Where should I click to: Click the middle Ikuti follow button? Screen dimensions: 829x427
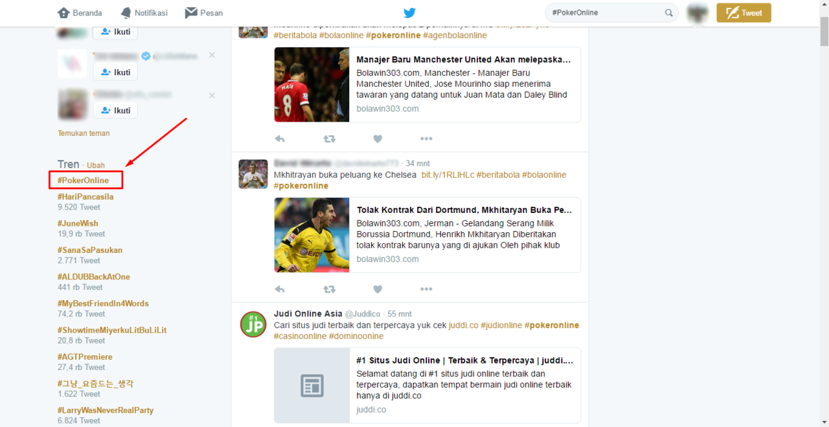pyautogui.click(x=115, y=72)
